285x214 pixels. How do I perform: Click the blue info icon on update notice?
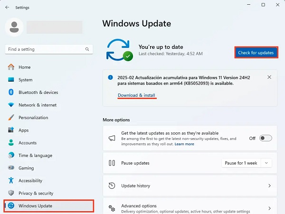110,77
